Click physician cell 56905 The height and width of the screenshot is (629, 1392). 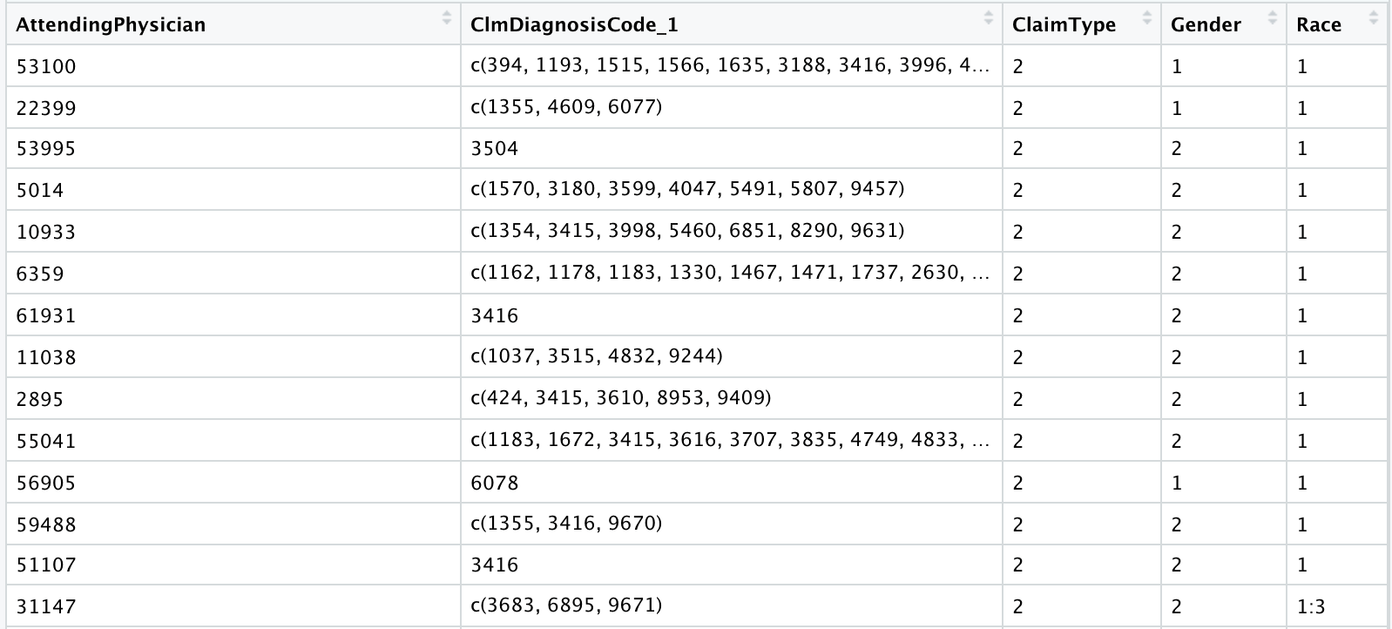(233, 483)
